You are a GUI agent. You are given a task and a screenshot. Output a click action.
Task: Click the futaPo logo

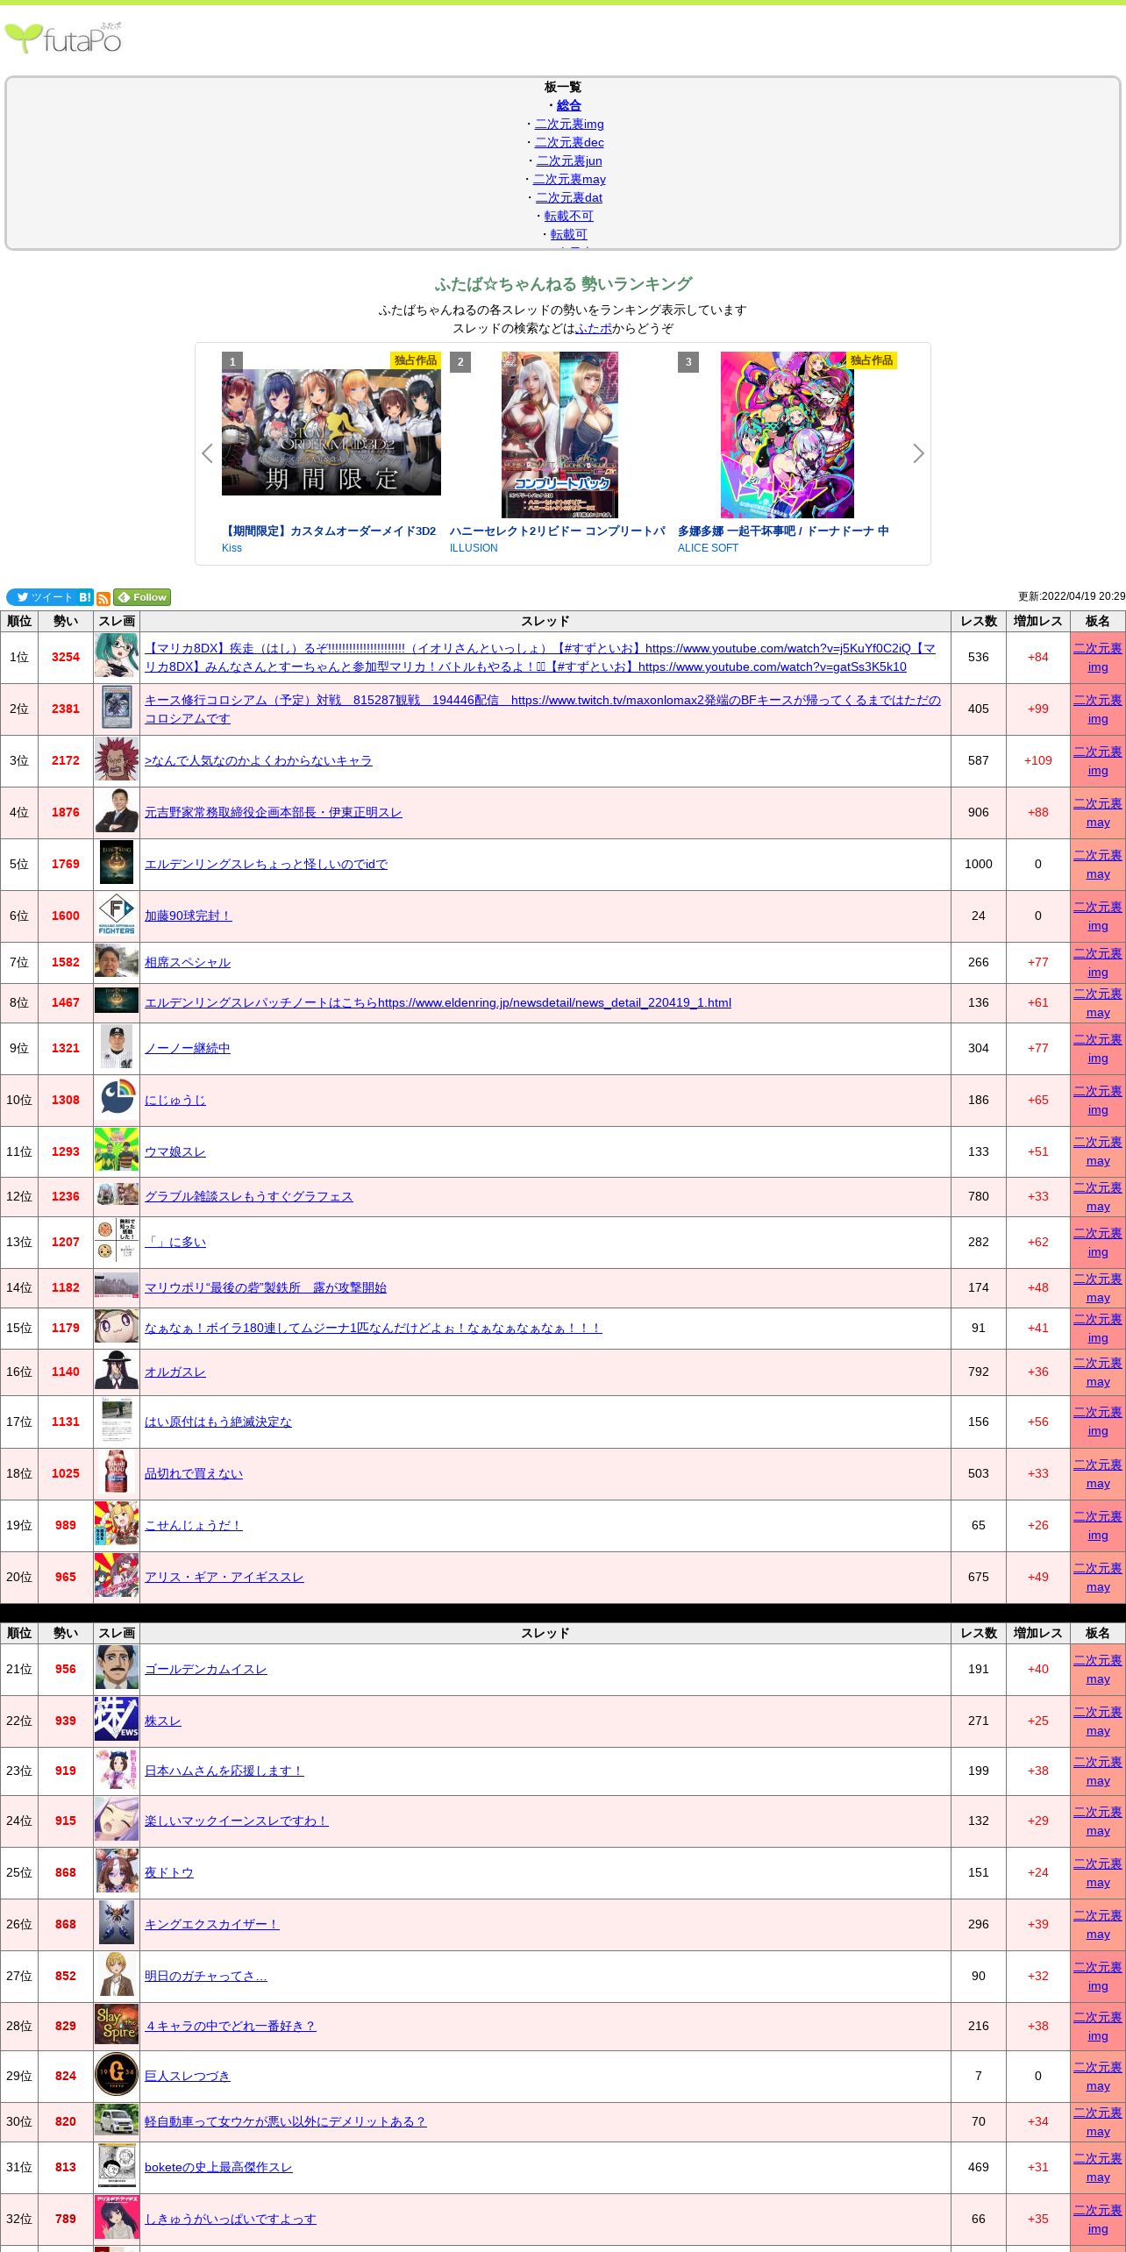(x=63, y=38)
